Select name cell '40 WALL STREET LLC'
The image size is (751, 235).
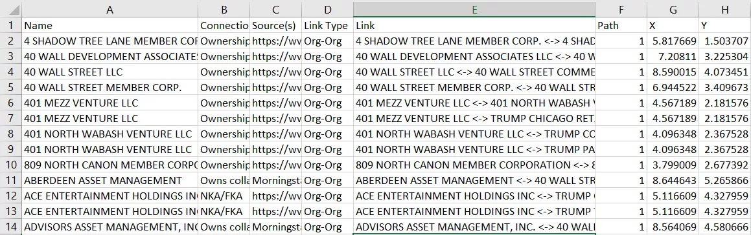[x=110, y=72]
